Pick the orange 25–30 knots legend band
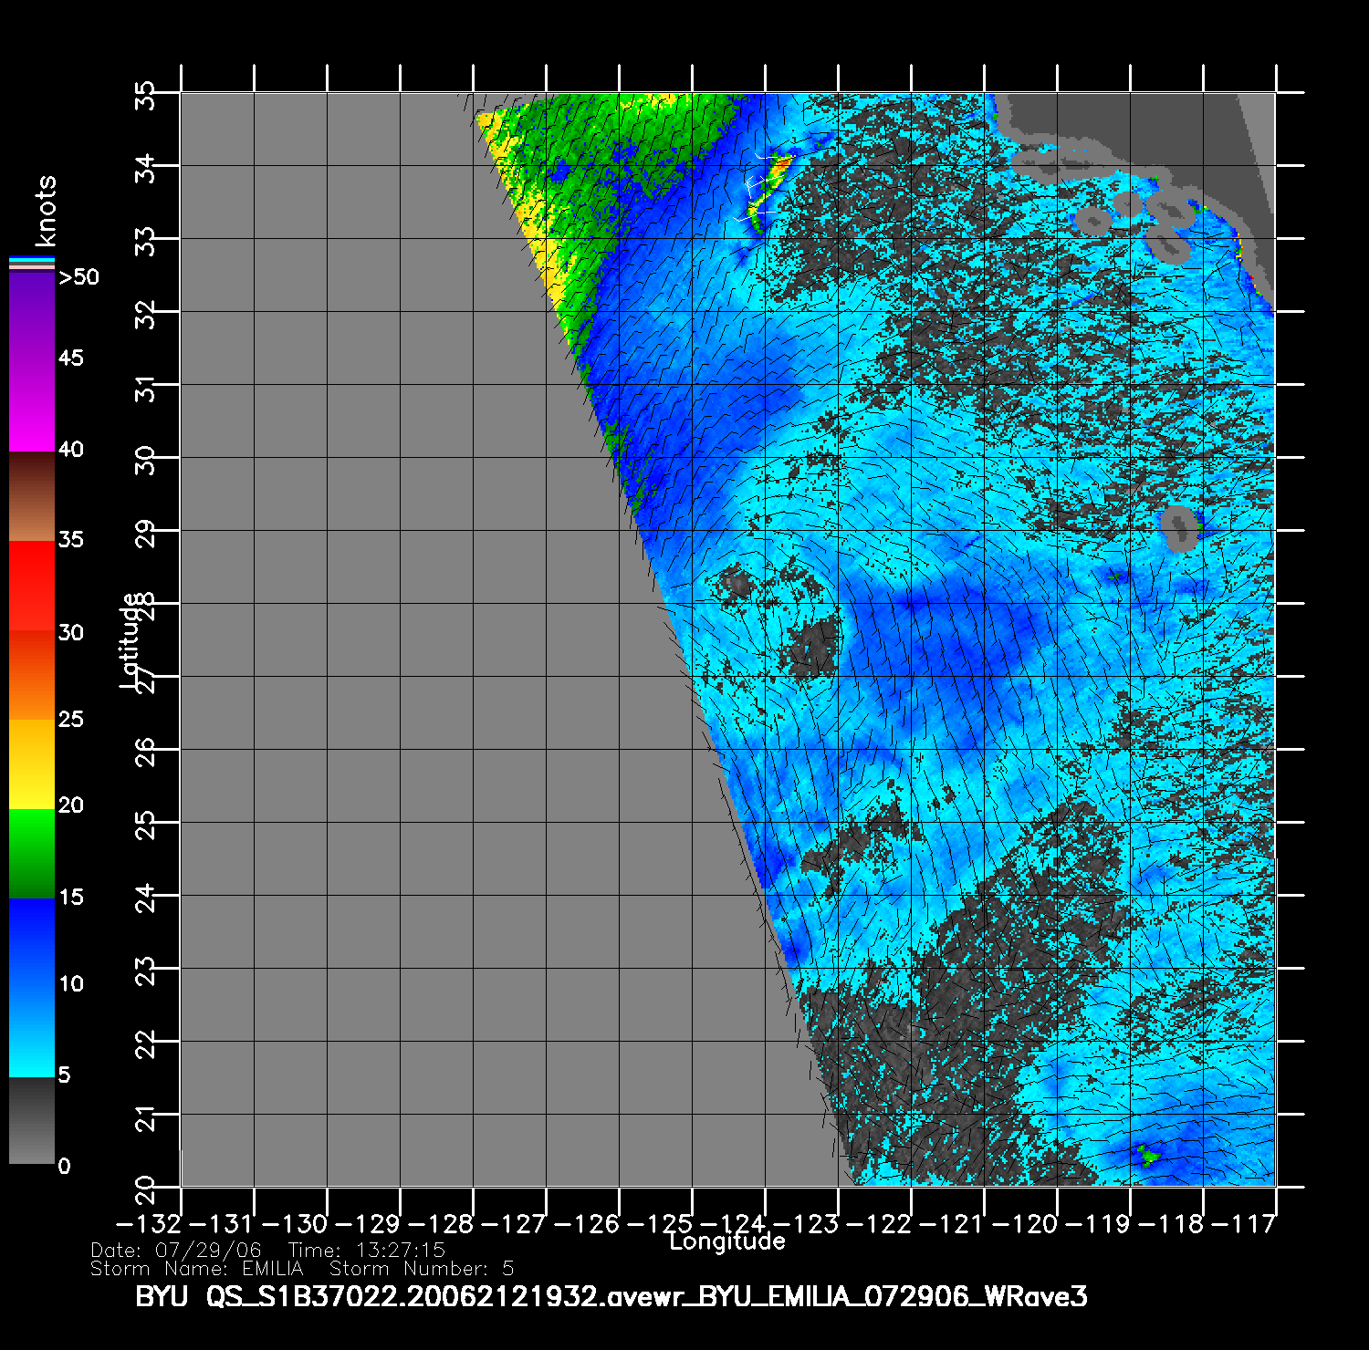 [x=32, y=675]
